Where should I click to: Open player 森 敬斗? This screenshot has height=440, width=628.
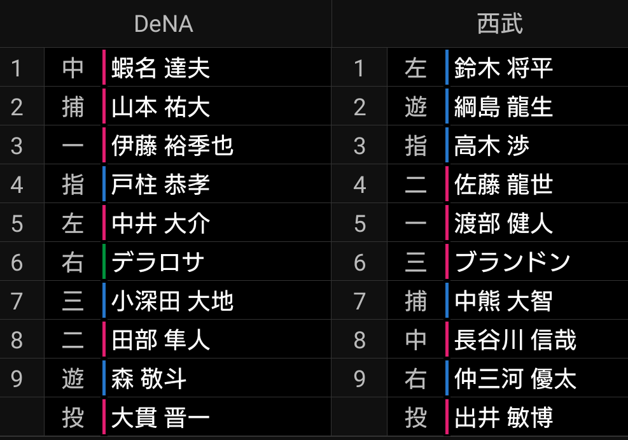[149, 379]
